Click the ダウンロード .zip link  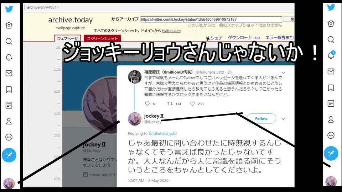pos(244,37)
